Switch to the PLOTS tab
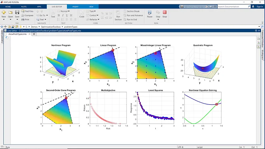The height and width of the screenshot is (149, 265). pyautogui.click(x=24, y=7)
